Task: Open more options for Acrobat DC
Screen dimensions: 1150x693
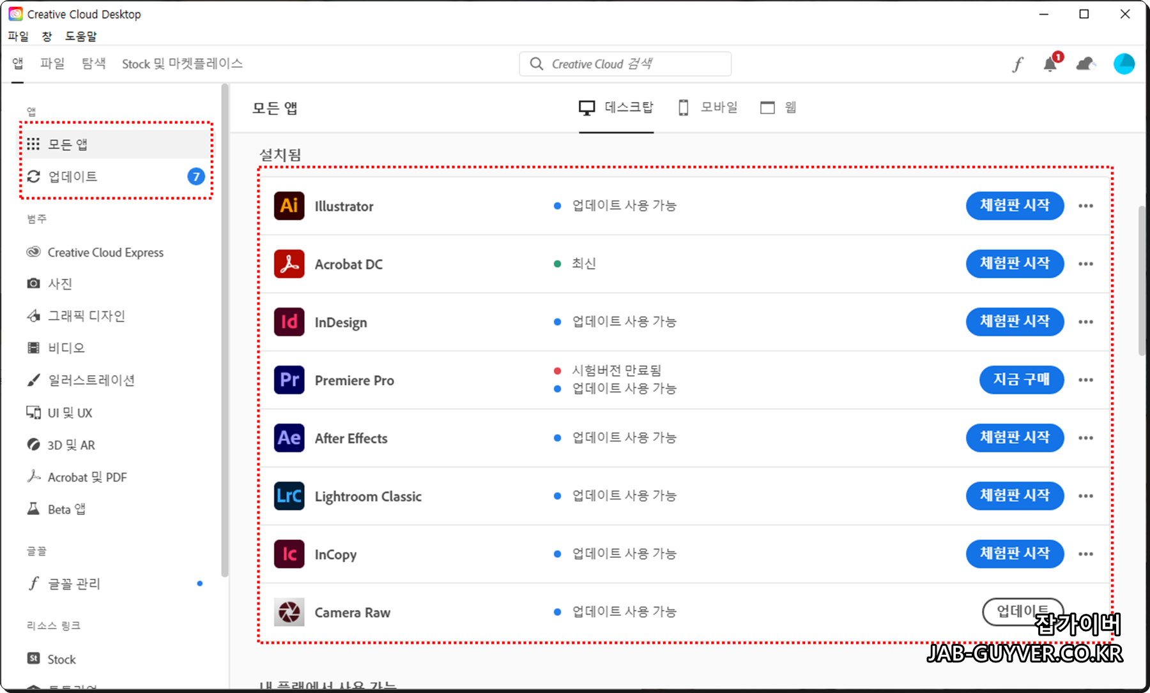Action: point(1085,264)
